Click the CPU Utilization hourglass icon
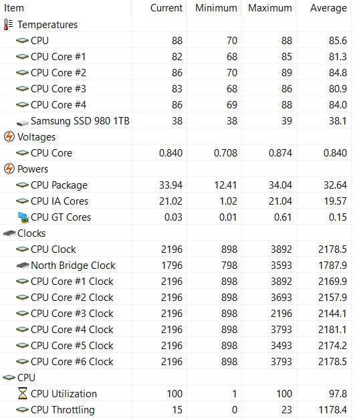Viewport: 355px width, 420px height. (23, 394)
